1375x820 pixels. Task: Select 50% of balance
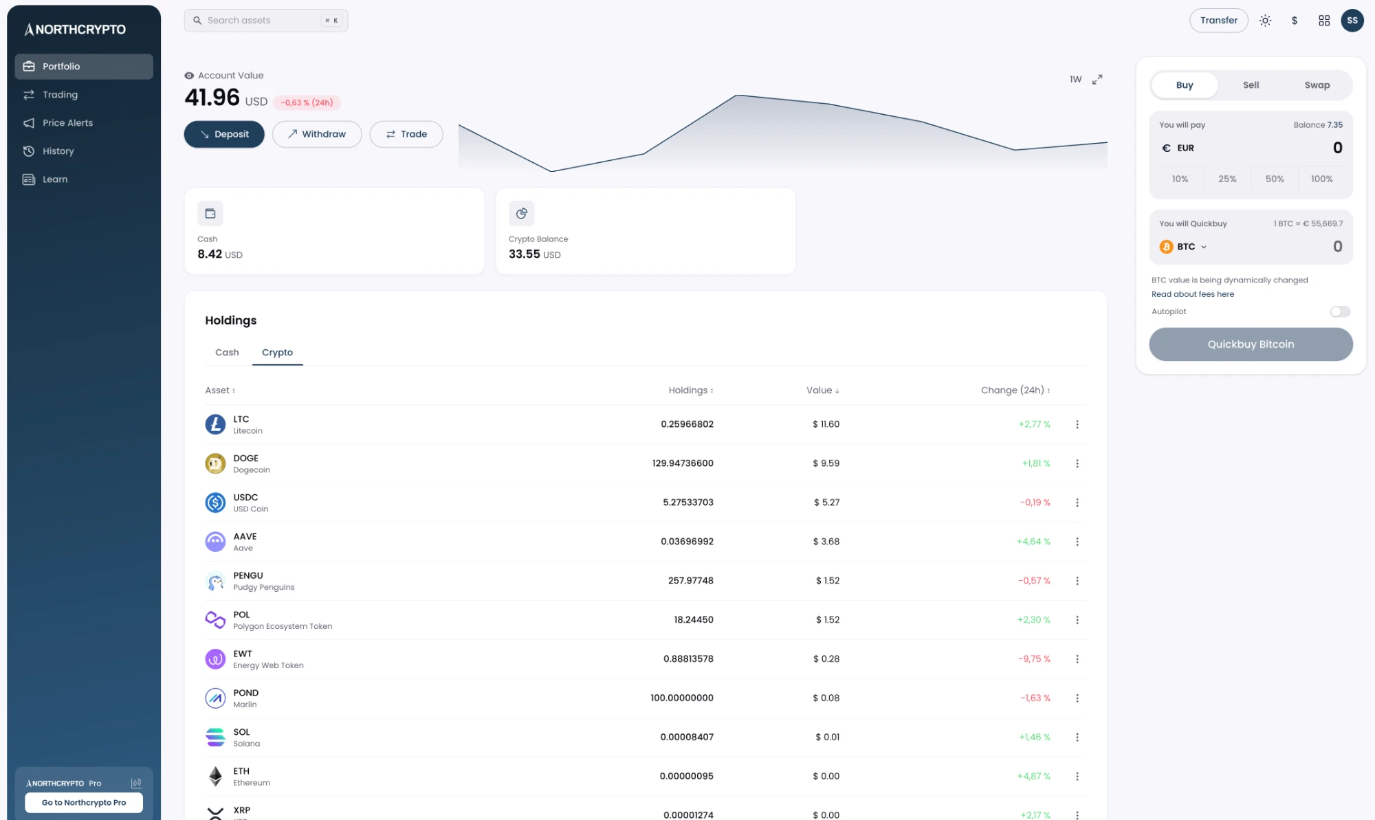1275,179
